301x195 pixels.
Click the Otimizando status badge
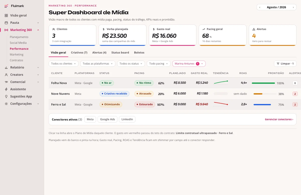[x=111, y=104]
